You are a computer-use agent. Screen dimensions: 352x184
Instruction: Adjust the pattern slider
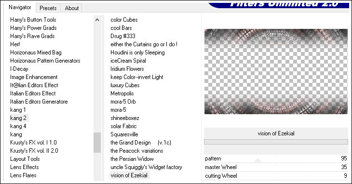[x=276, y=158]
